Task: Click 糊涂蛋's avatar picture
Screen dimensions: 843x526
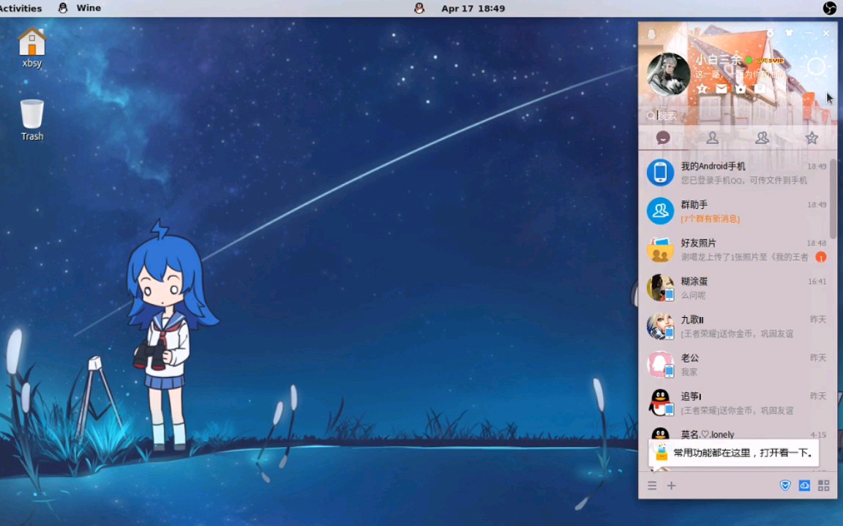Action: tap(659, 288)
